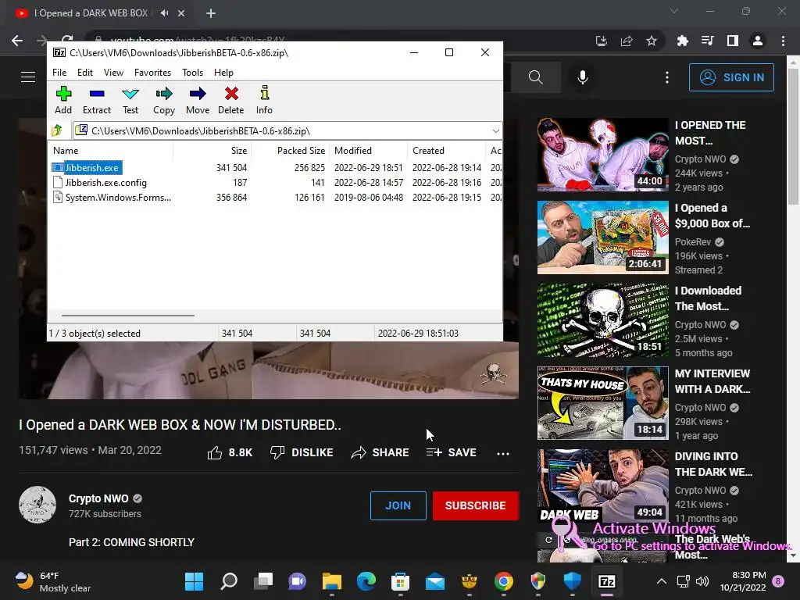
Task: Click SAVE to playlist button
Action: coord(452,452)
